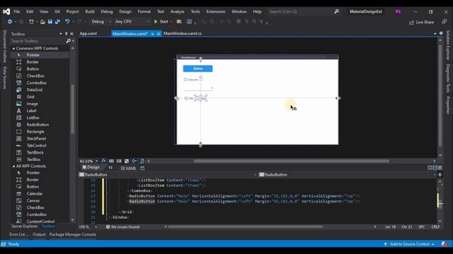Open the designer zoom 61.11% dropdown
This screenshot has width=453, height=254.
[96, 161]
